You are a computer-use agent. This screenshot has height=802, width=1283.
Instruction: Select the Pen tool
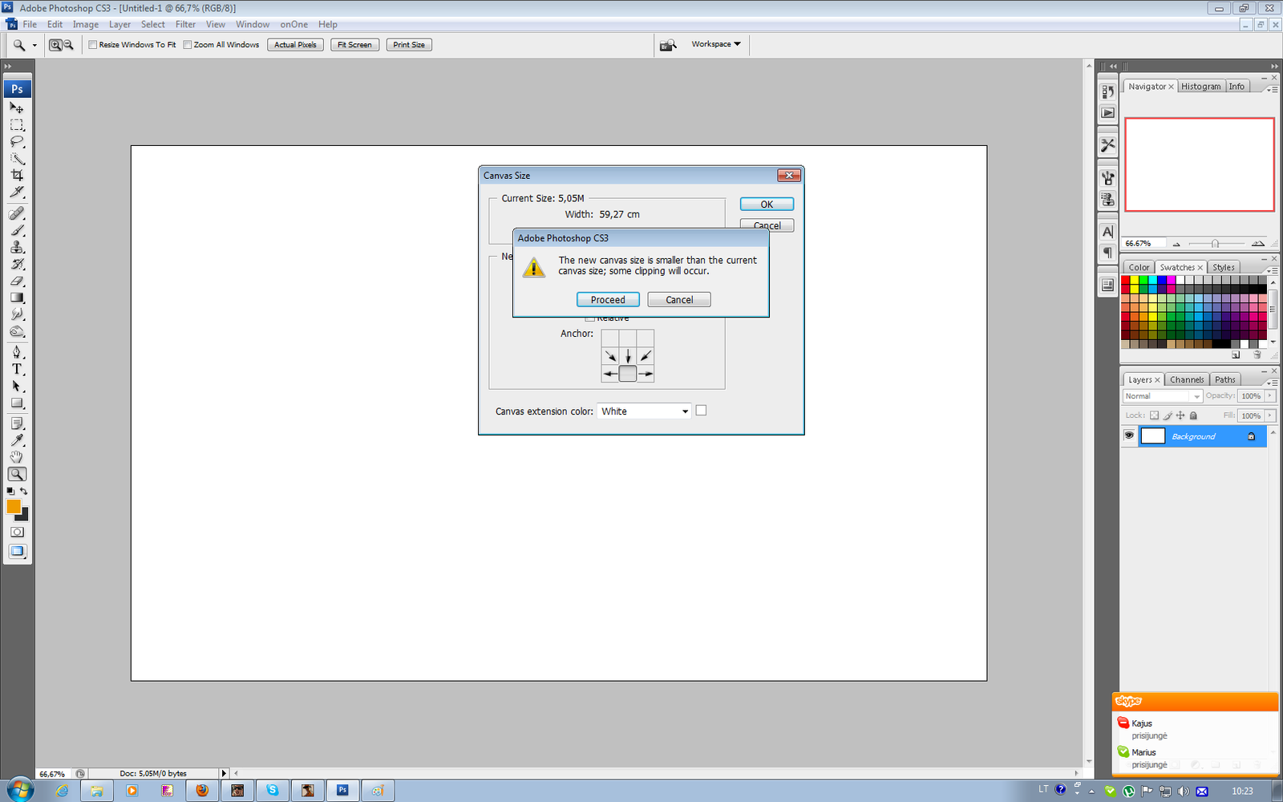point(17,352)
